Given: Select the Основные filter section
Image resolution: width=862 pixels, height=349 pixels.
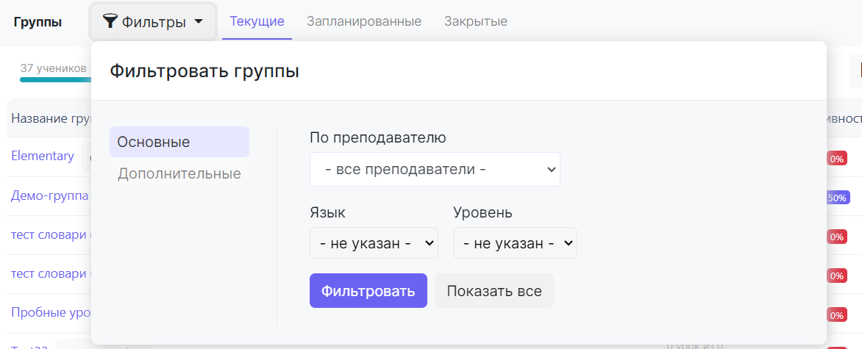Looking at the screenshot, I should (x=179, y=142).
